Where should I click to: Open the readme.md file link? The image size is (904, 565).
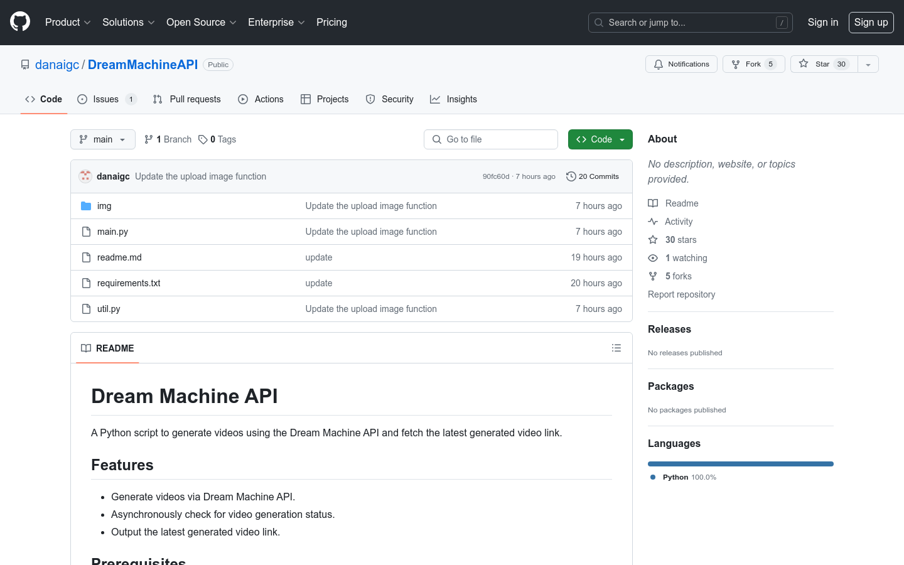pyautogui.click(x=119, y=257)
